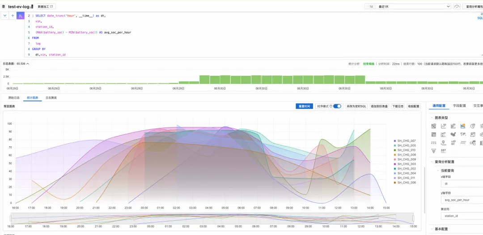Switch to the 日志聚类 tab
483x235 pixels.
coord(51,98)
